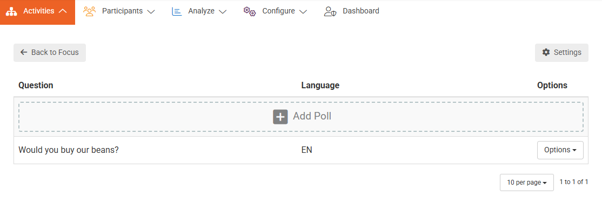Viewport: 602px width, 218px height.
Task: Click the Analyze chart icon
Action: (177, 11)
